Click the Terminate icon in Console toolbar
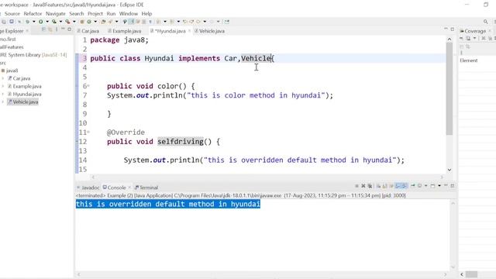This screenshot has height=279, width=496. pyautogui.click(x=356, y=186)
